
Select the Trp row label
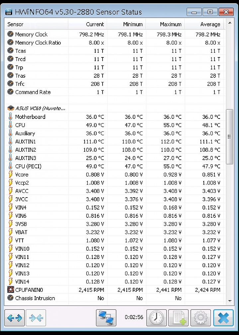[x=19, y=67]
